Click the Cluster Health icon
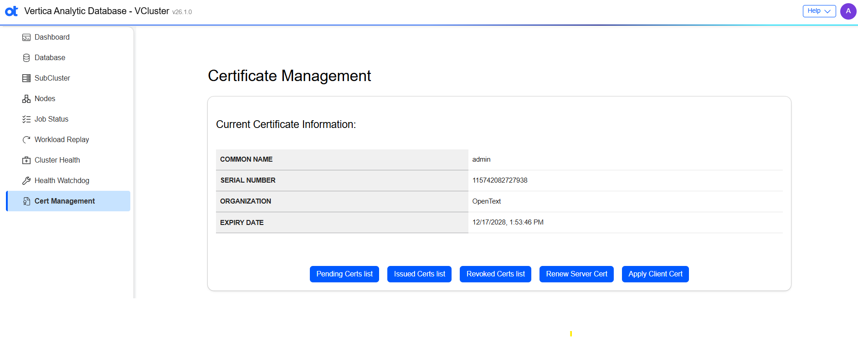Screen dimensions: 858x337 pyautogui.click(x=26, y=160)
